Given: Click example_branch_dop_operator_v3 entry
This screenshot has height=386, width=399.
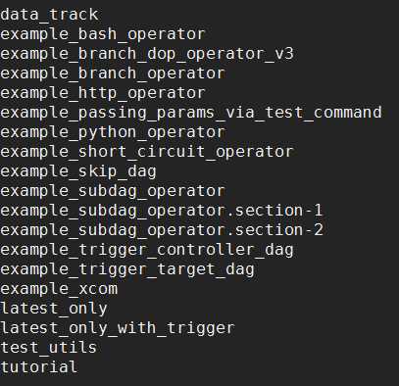Looking at the screenshot, I should point(147,54).
